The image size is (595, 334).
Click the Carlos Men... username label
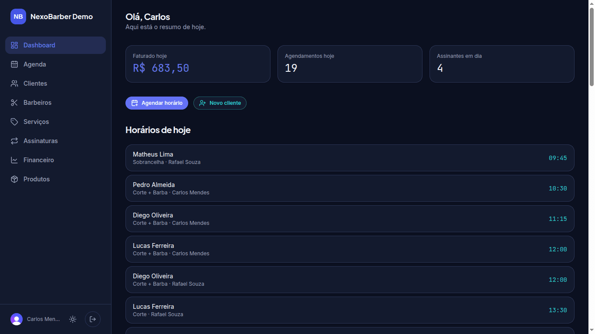[44, 319]
